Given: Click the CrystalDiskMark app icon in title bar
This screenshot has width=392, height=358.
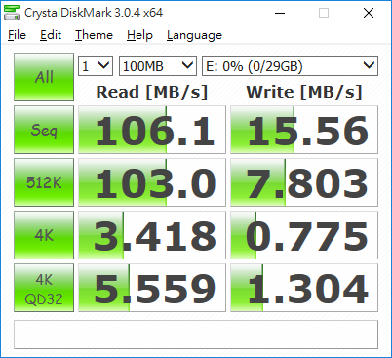Looking at the screenshot, I should [12, 13].
